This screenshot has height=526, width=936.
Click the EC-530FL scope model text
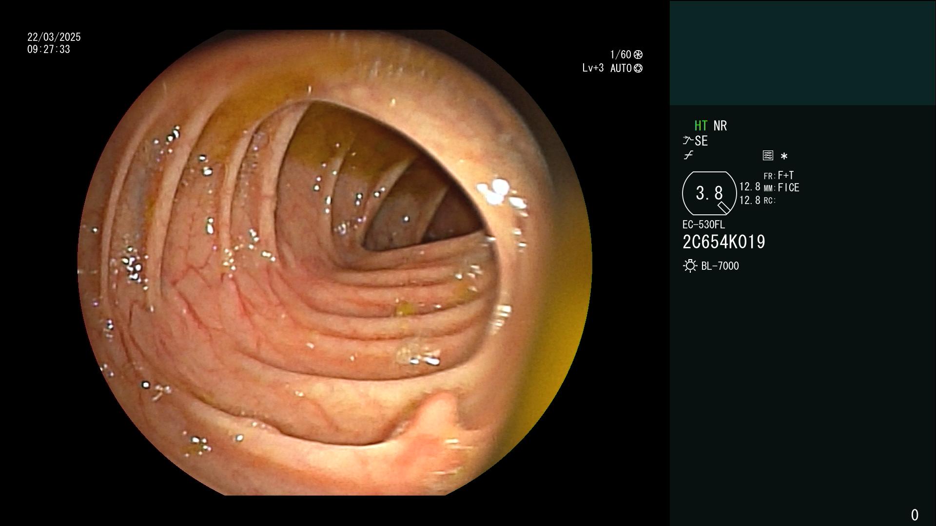click(703, 225)
